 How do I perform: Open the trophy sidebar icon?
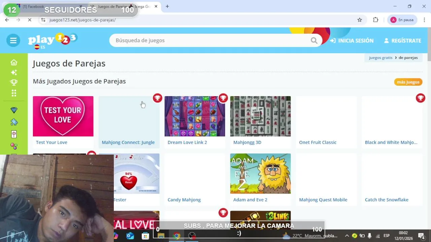point(14,82)
